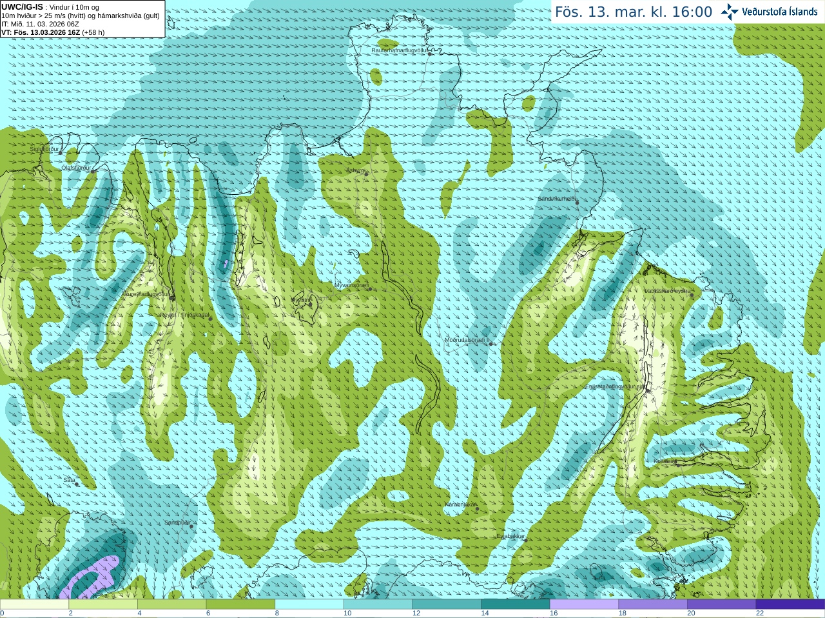This screenshot has height=618, width=825.
Task: Click the legend value 14
Action: tap(485, 613)
